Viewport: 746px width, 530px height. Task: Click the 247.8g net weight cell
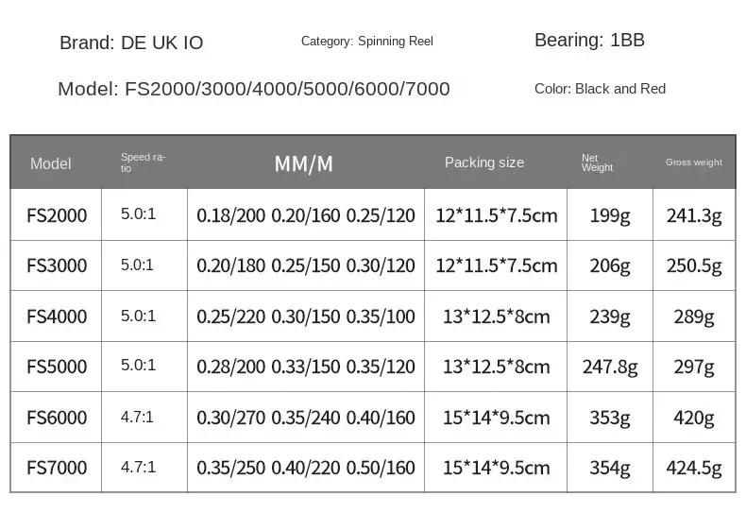click(610, 367)
